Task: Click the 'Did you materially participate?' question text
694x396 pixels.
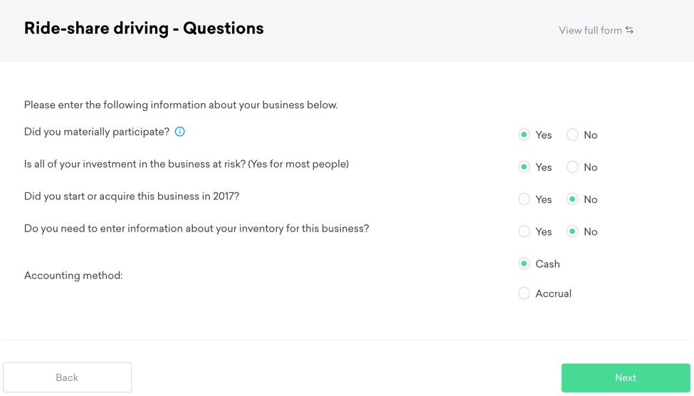Action: click(97, 132)
